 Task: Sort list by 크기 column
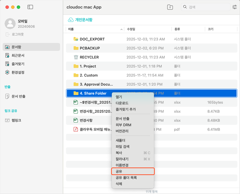point(210,29)
